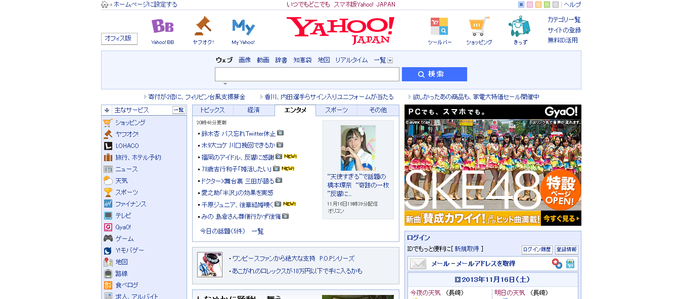Image resolution: width=682 pixels, height=299 pixels.
Task: Click sidebar ゲーム controller icon
Action: pos(108,239)
